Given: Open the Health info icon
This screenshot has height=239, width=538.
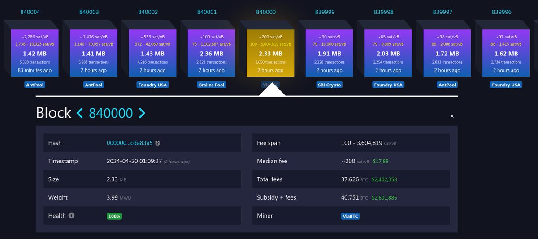Looking at the screenshot, I should (x=71, y=216).
